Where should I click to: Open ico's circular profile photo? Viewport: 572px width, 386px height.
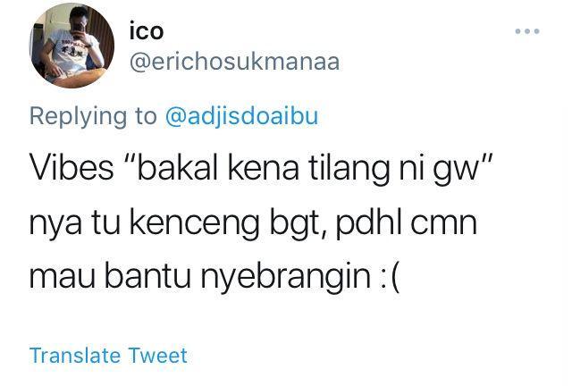[x=71, y=46]
